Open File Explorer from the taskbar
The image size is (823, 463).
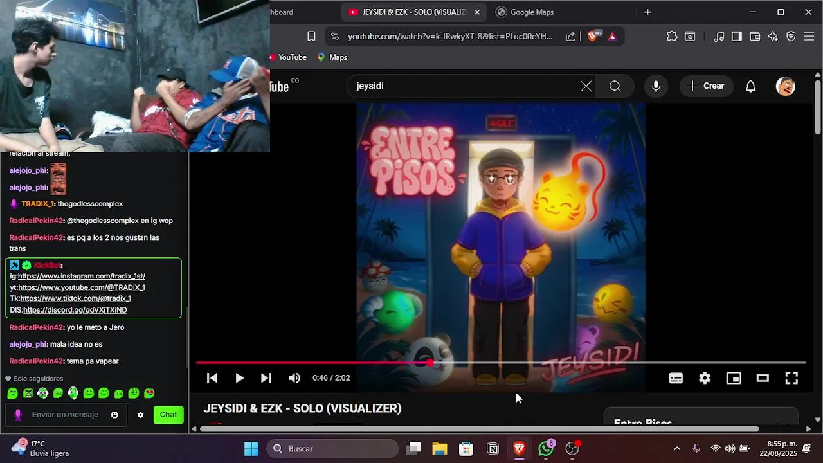(x=440, y=449)
